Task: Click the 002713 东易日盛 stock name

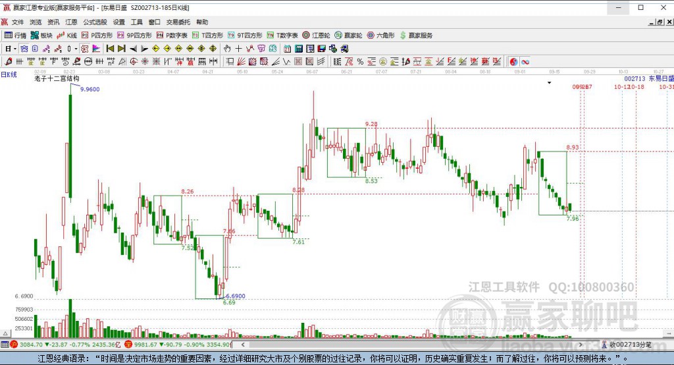Action: (648, 79)
